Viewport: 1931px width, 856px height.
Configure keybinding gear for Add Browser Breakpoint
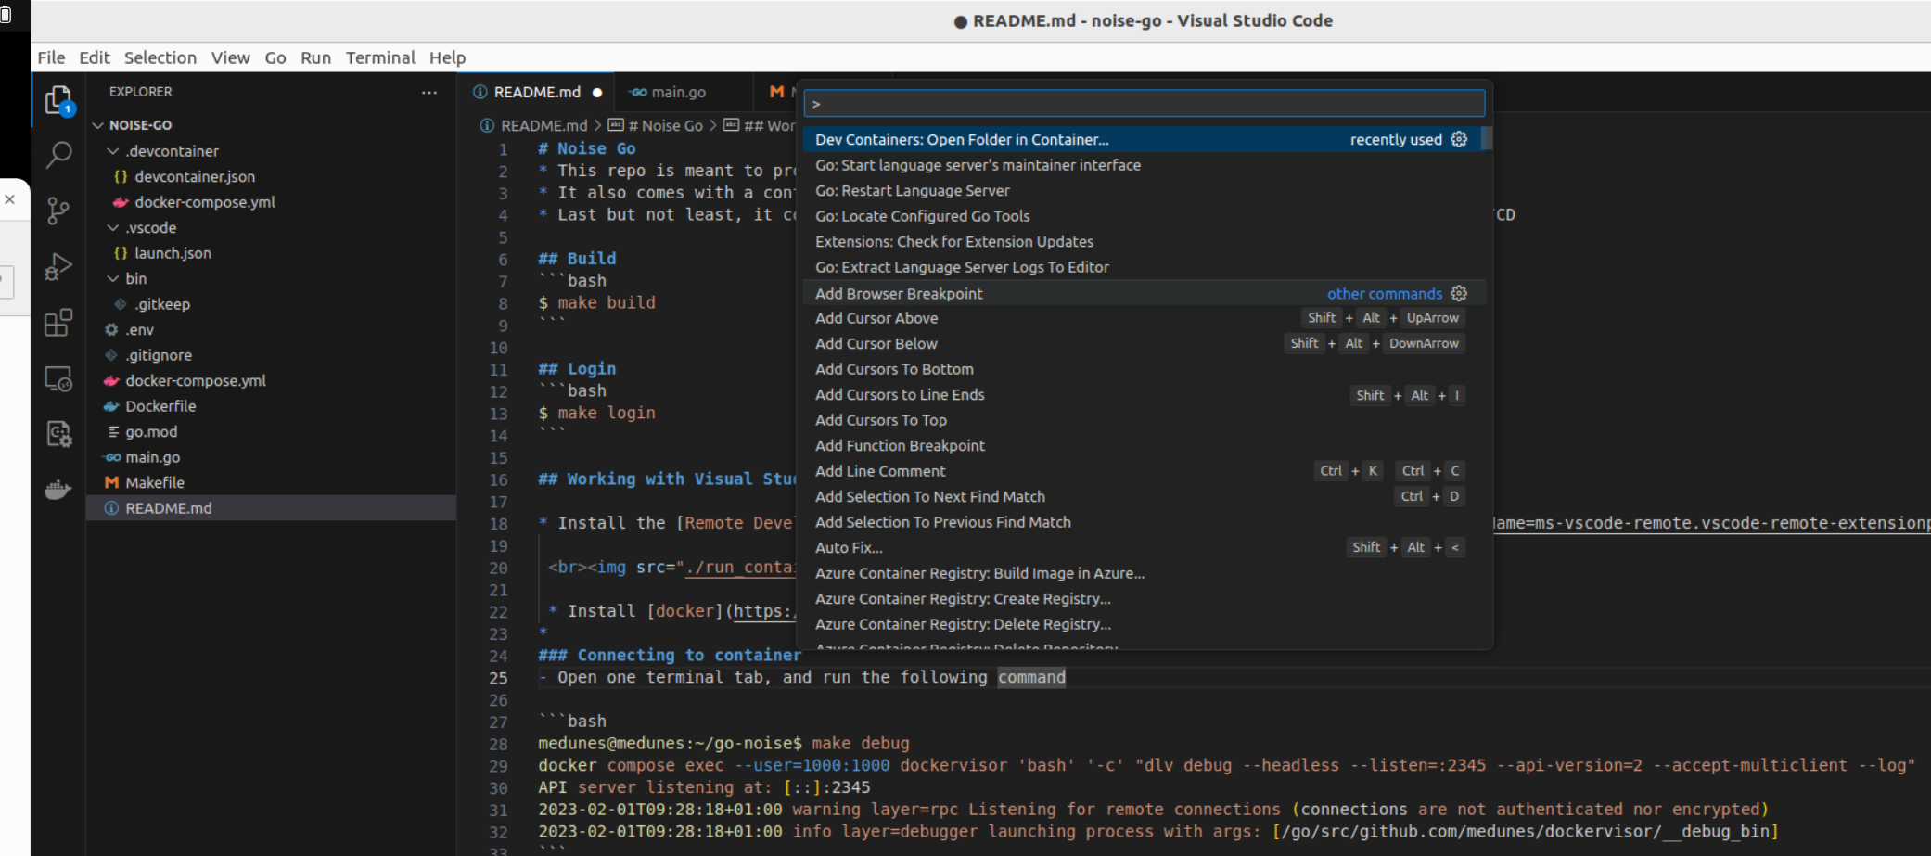tap(1459, 293)
